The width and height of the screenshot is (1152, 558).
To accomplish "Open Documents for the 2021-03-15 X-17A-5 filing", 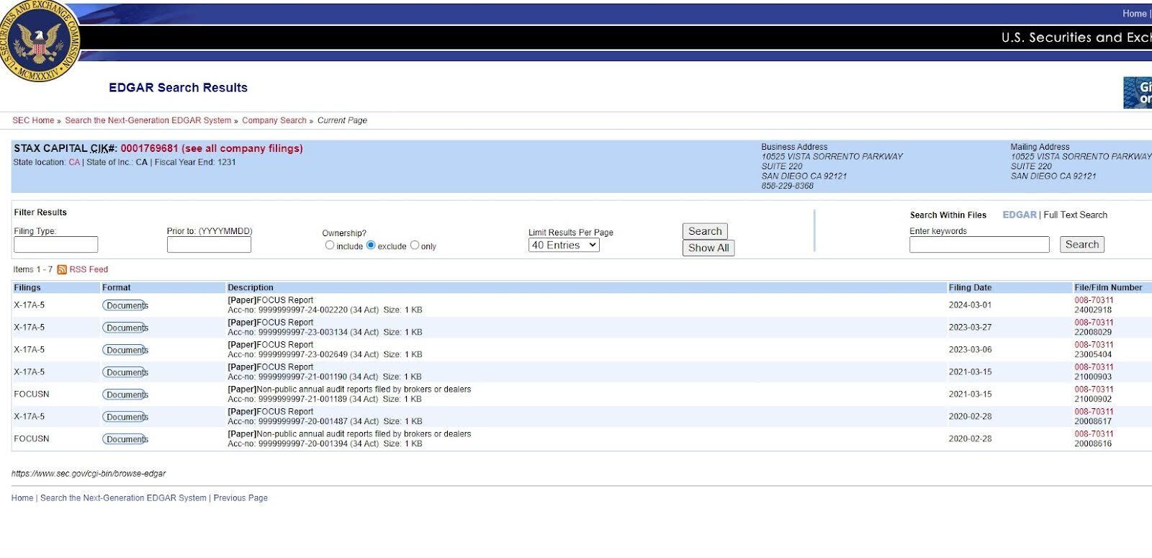I will click(x=125, y=372).
